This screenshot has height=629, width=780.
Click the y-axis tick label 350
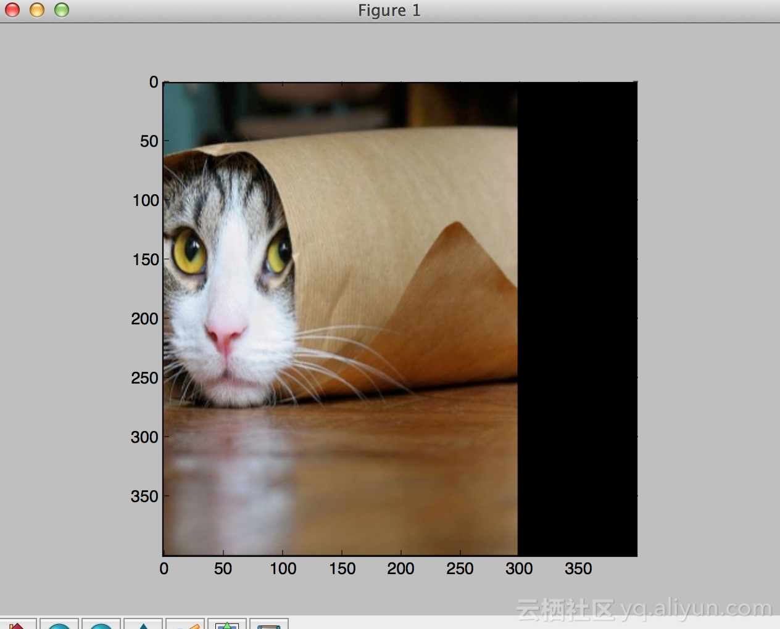pyautogui.click(x=145, y=496)
